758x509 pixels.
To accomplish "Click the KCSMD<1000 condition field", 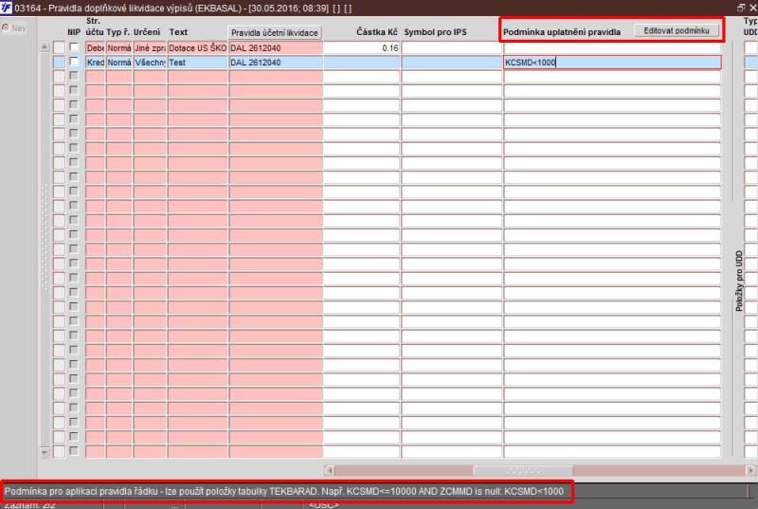I will coord(612,62).
